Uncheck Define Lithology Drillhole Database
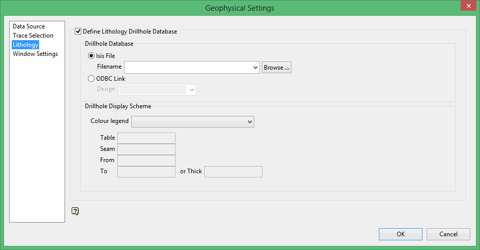Screen dimensions: 480x250 tap(78, 32)
